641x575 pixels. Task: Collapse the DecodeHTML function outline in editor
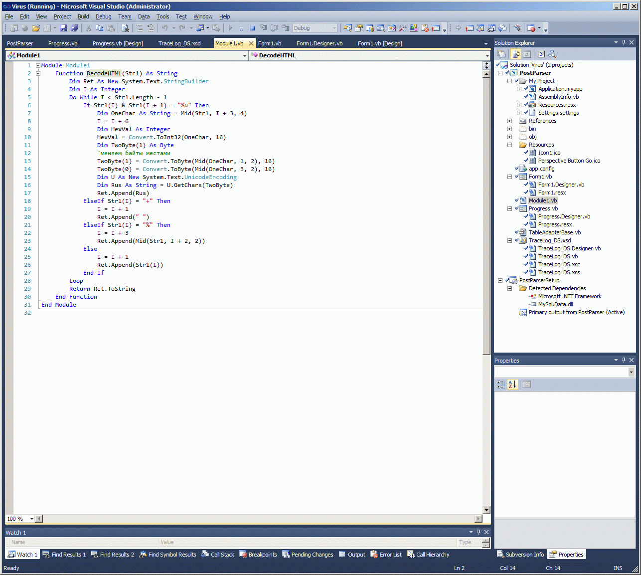pyautogui.click(x=38, y=73)
